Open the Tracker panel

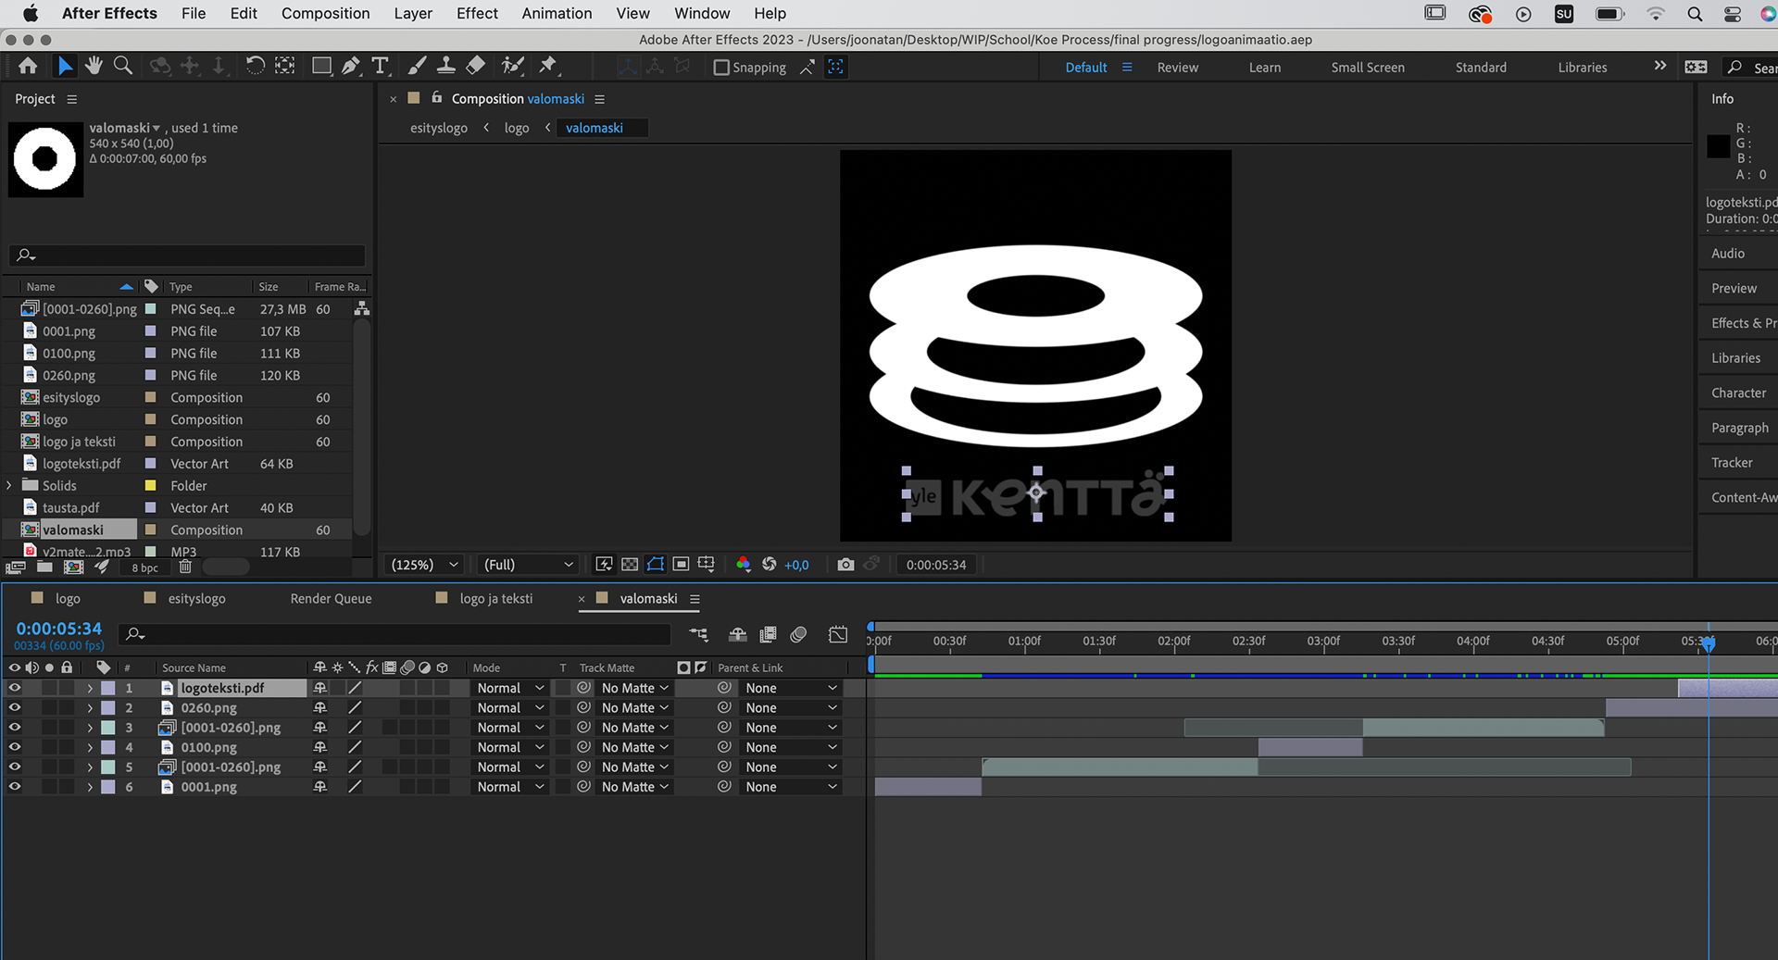tap(1732, 463)
